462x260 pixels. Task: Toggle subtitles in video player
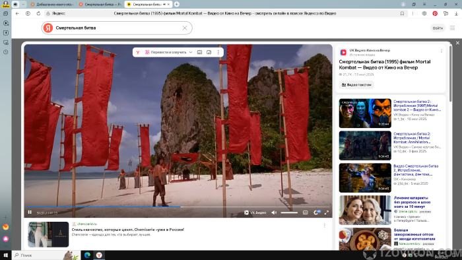point(305,212)
